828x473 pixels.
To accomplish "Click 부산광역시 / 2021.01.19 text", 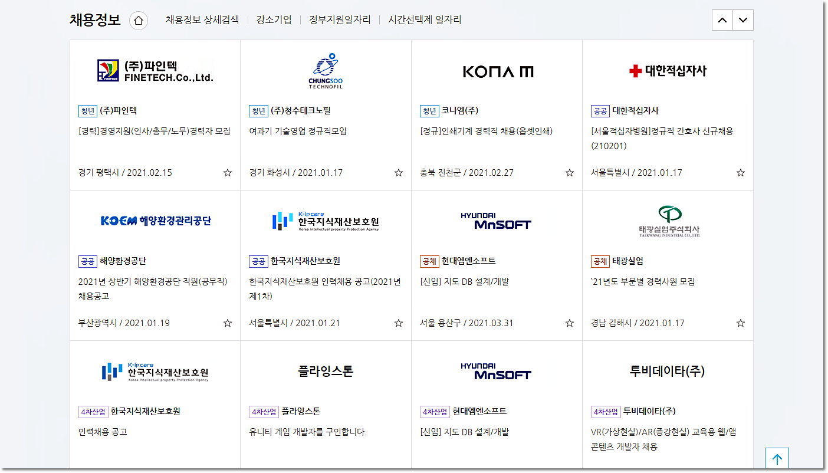I will tap(124, 323).
